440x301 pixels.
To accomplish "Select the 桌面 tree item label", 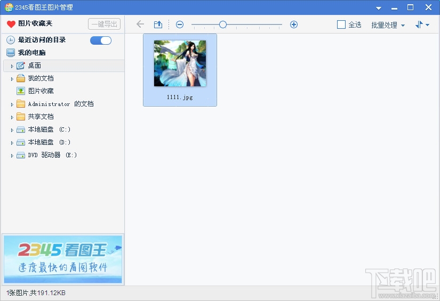I will [35, 66].
